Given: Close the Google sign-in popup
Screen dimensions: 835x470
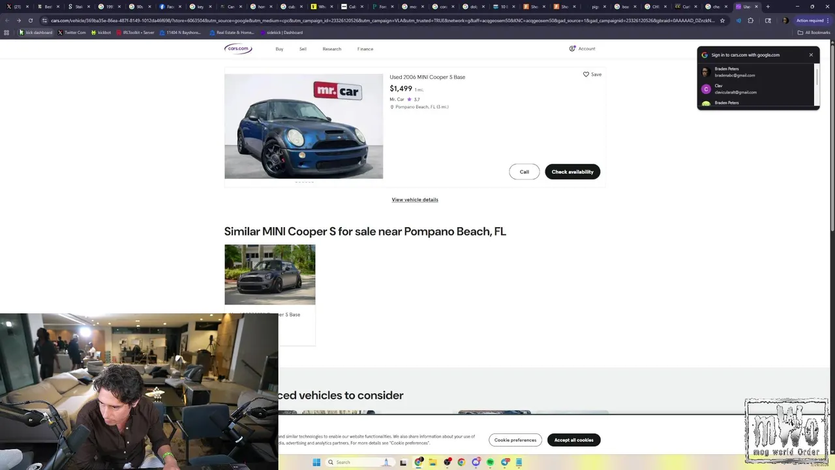Looking at the screenshot, I should pyautogui.click(x=811, y=55).
